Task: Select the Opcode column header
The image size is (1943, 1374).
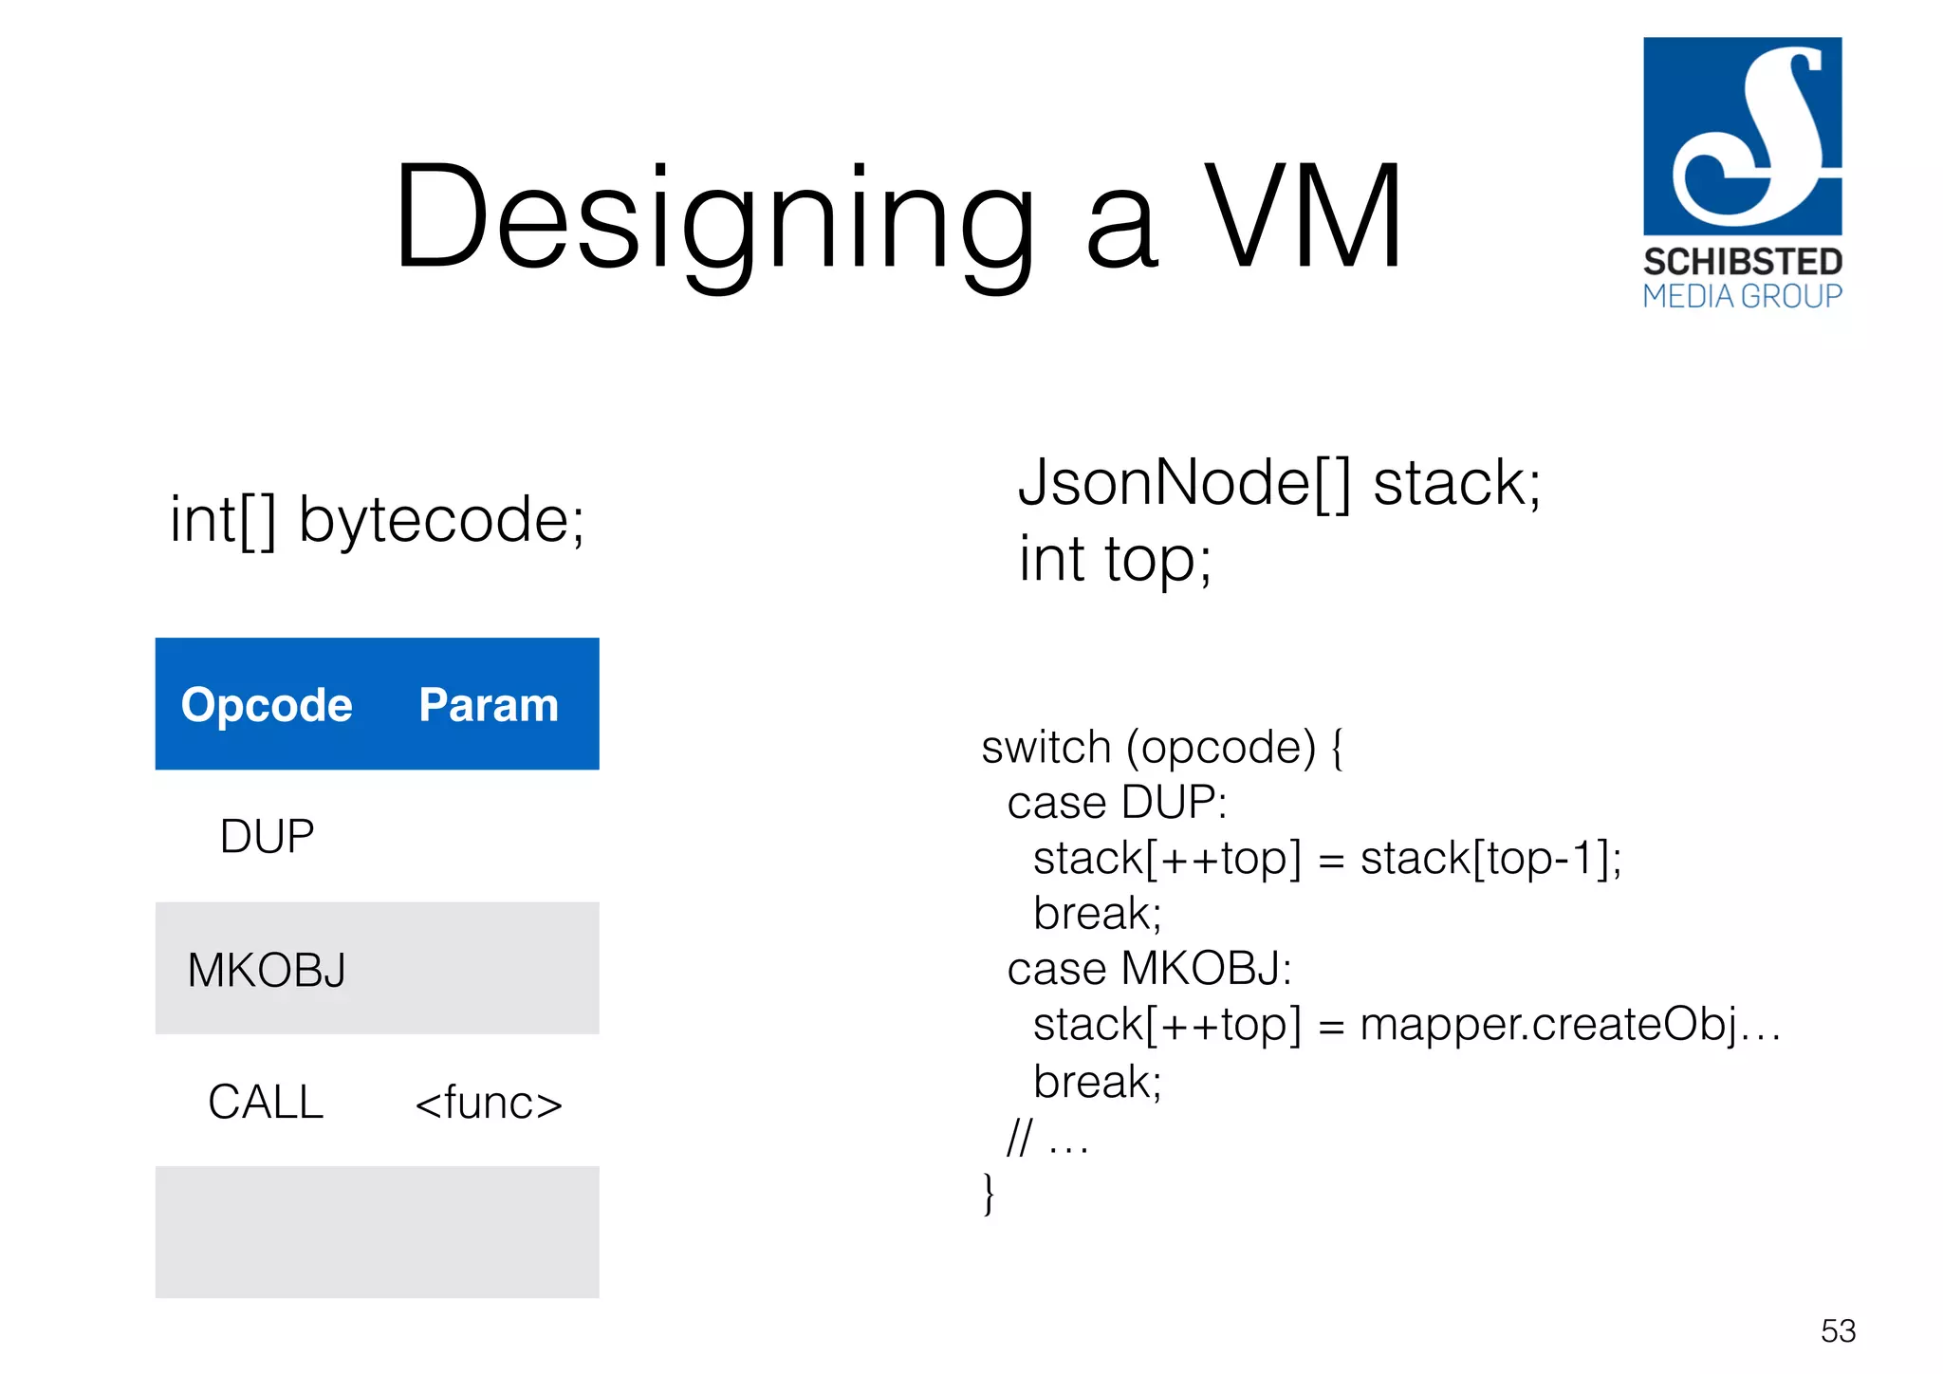Action: 267,705
